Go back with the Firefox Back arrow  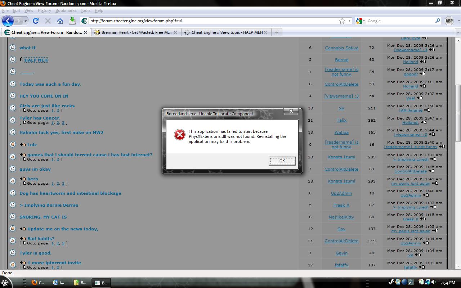point(8,21)
